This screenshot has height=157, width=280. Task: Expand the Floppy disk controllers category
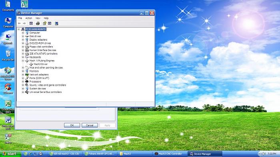point(23,47)
